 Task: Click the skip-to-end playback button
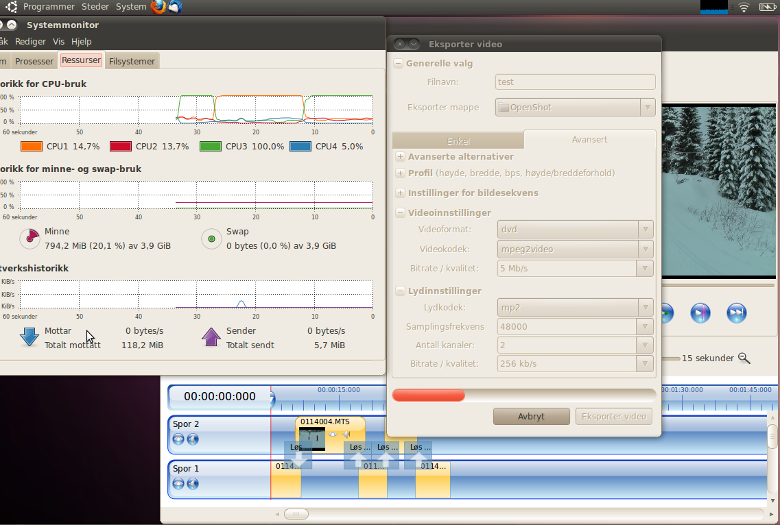(x=736, y=313)
